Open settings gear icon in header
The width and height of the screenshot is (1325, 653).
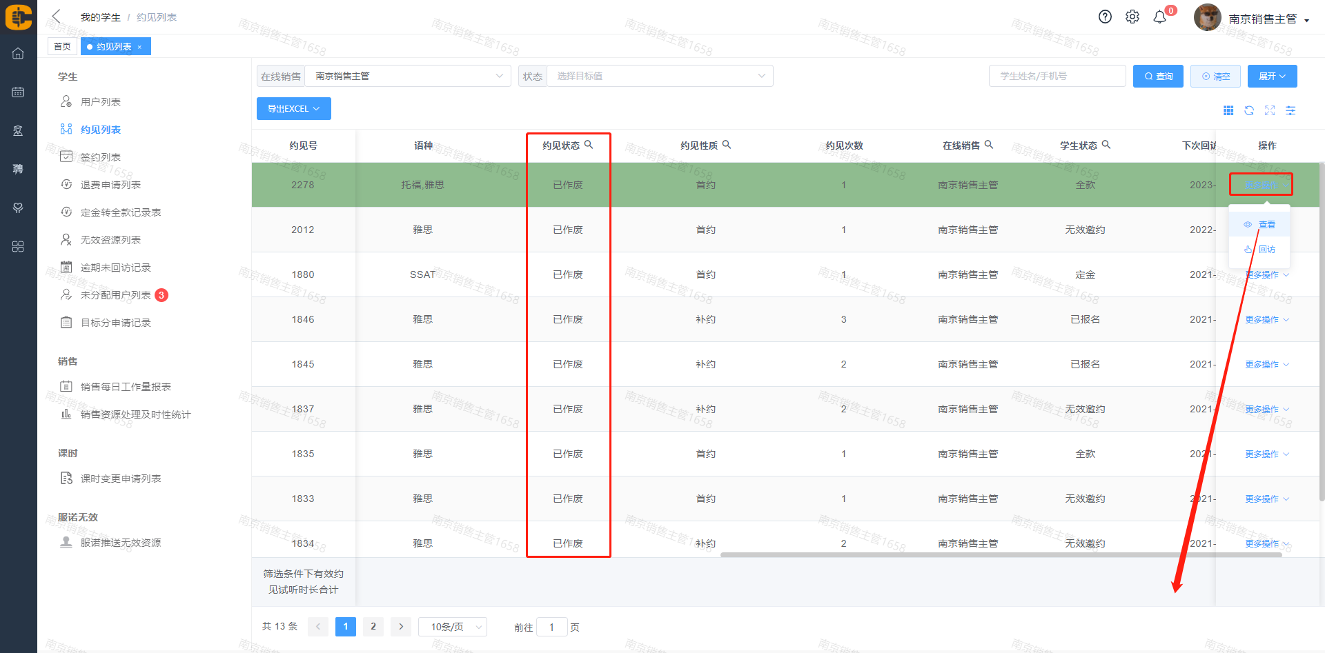coord(1132,17)
